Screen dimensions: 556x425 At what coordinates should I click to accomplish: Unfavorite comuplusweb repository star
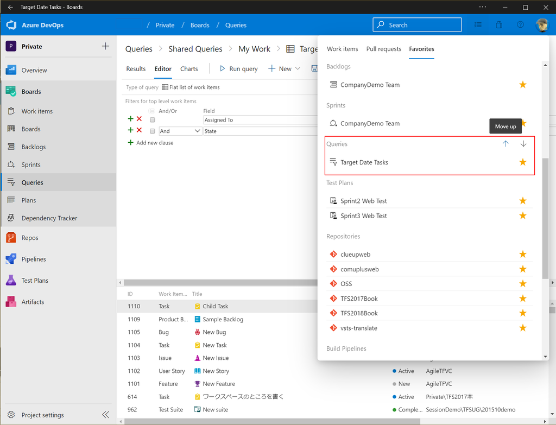point(523,269)
